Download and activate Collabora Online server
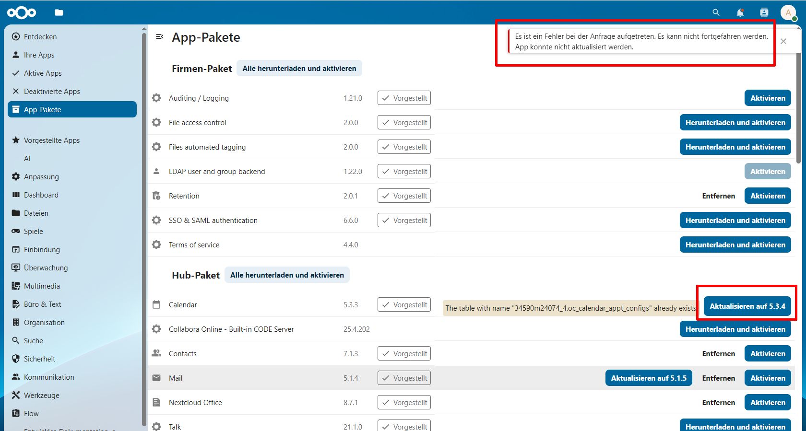This screenshot has width=806, height=431. pos(735,329)
